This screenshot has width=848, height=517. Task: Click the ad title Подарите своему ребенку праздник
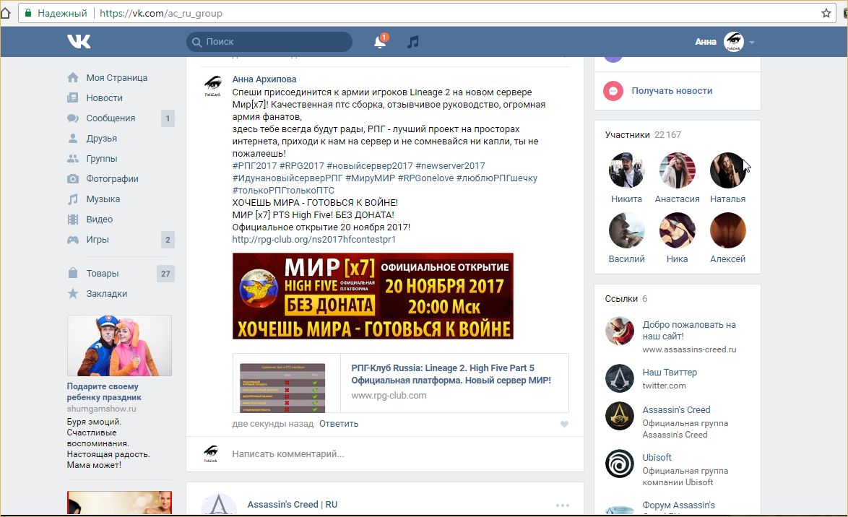click(104, 391)
